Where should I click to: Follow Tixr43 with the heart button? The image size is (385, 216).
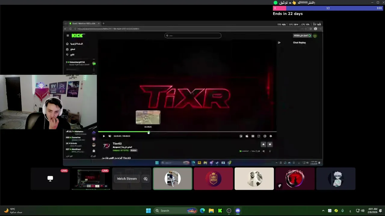270,144
